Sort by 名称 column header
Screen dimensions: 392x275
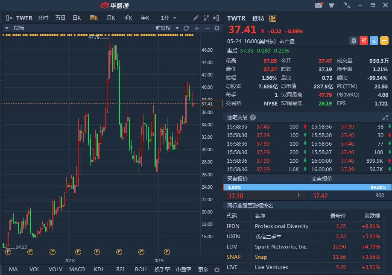(260, 216)
